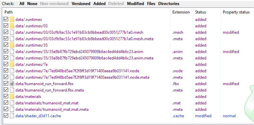
Task: Check only Modified files
Action: [x=136, y=4]
